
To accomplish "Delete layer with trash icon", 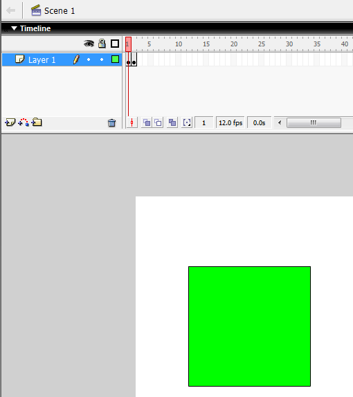I will pos(111,123).
